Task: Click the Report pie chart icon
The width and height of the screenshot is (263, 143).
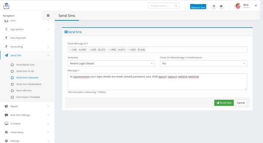Action: (6, 106)
